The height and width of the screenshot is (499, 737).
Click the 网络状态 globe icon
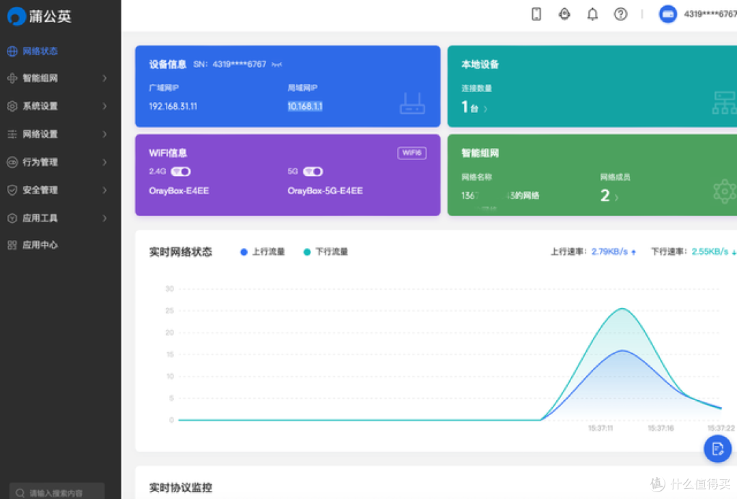pyautogui.click(x=12, y=51)
